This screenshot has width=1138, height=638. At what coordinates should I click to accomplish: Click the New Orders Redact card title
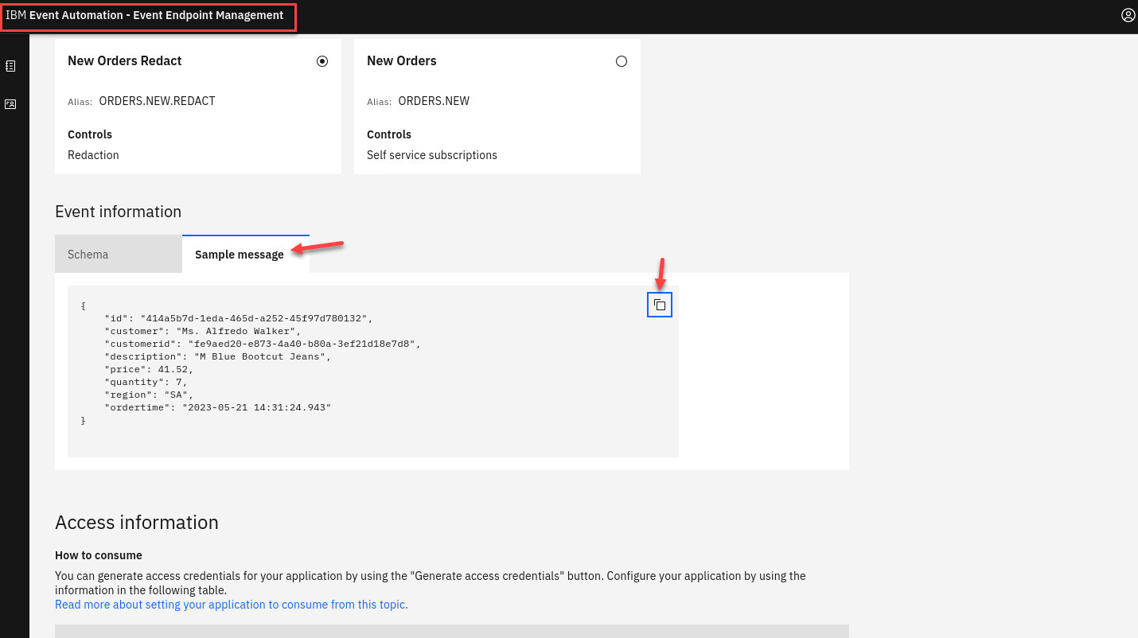pos(125,61)
